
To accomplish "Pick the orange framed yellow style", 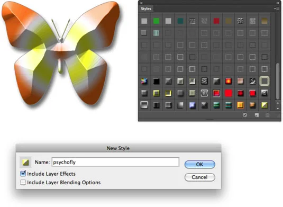I will [x=240, y=105].
